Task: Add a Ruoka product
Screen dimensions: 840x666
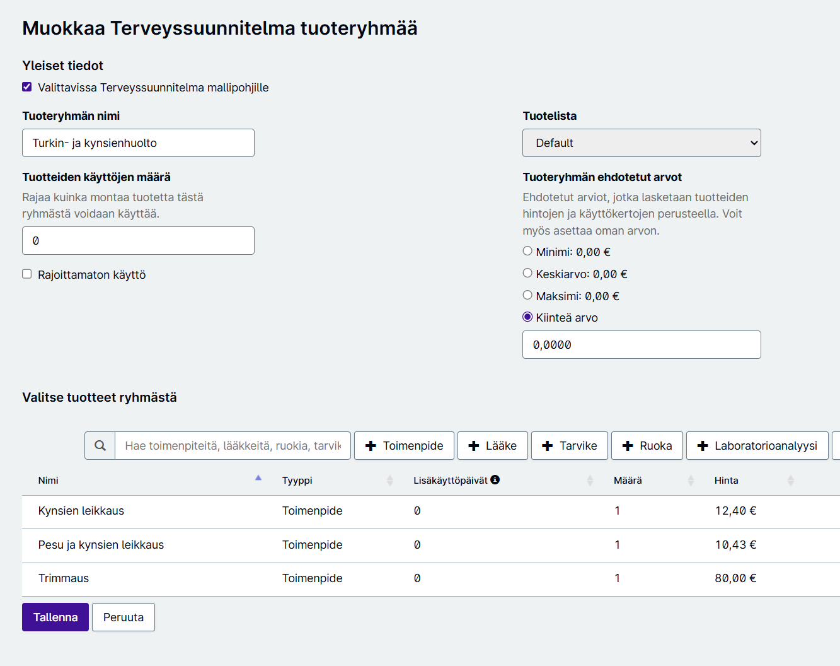Action: 647,446
